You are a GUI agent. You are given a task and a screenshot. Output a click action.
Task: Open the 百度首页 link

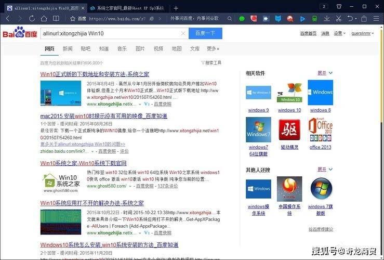(x=308, y=33)
